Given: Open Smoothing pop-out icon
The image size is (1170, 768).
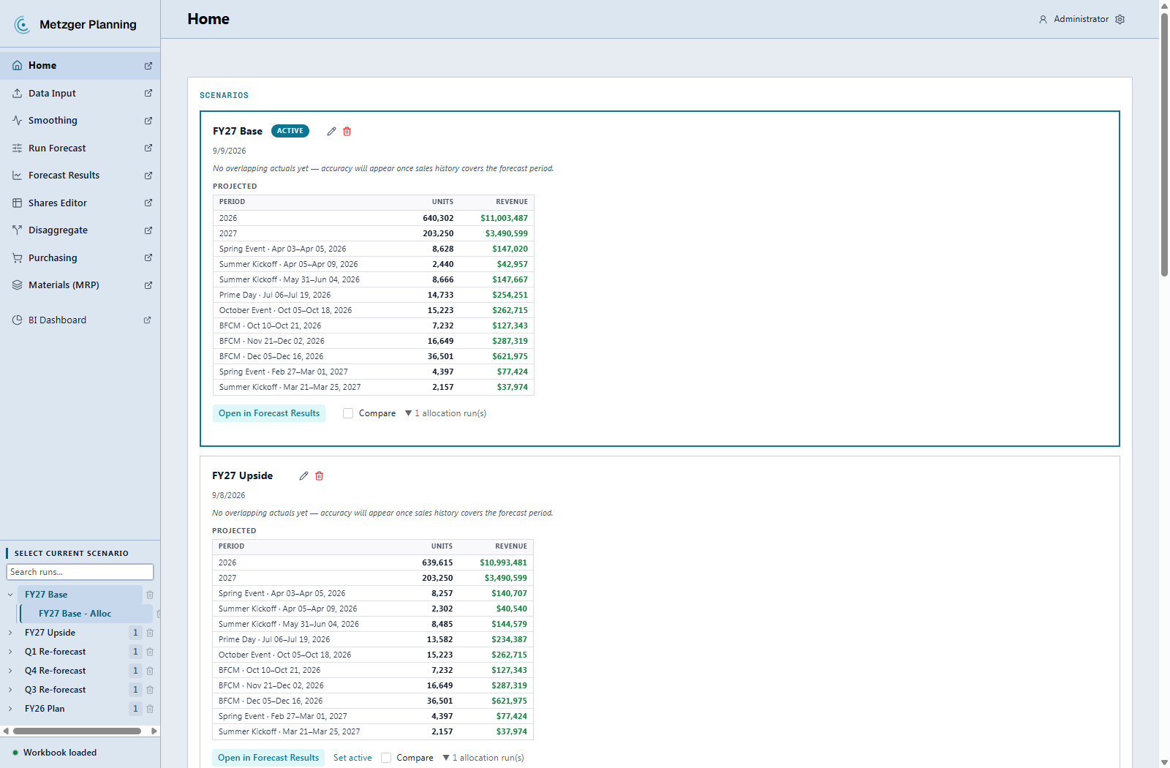Looking at the screenshot, I should [148, 121].
